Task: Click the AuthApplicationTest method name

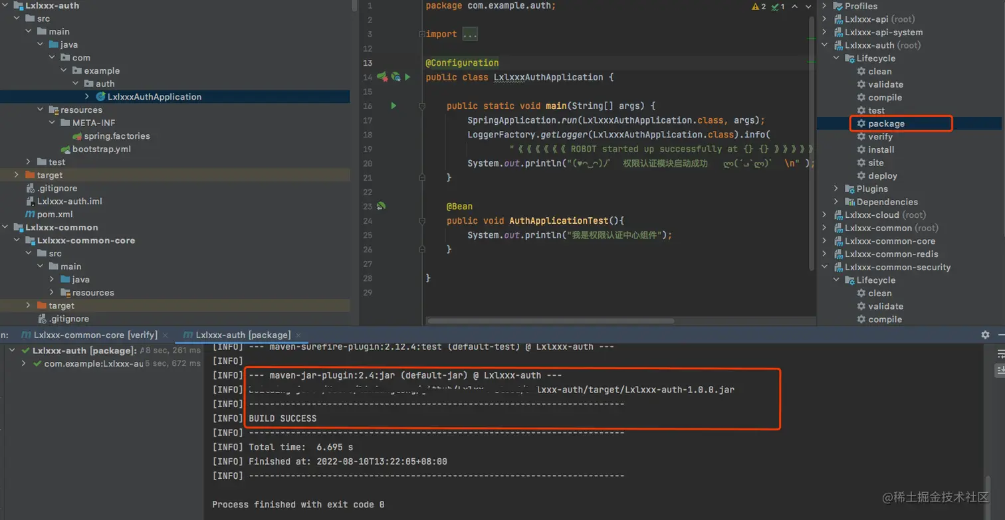Action: (558, 220)
